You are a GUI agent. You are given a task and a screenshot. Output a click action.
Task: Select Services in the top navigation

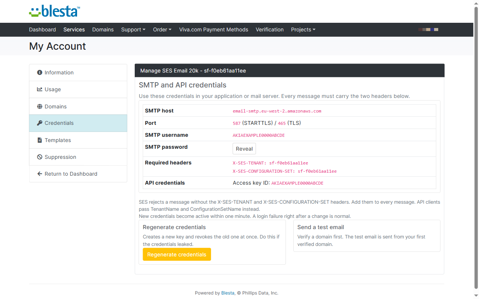tap(74, 30)
